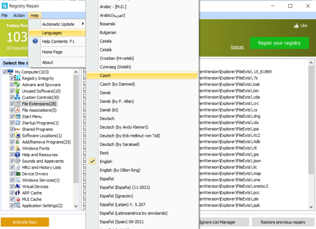Click the ARP Cache icon
316x229 pixels.
pyautogui.click(x=18, y=193)
